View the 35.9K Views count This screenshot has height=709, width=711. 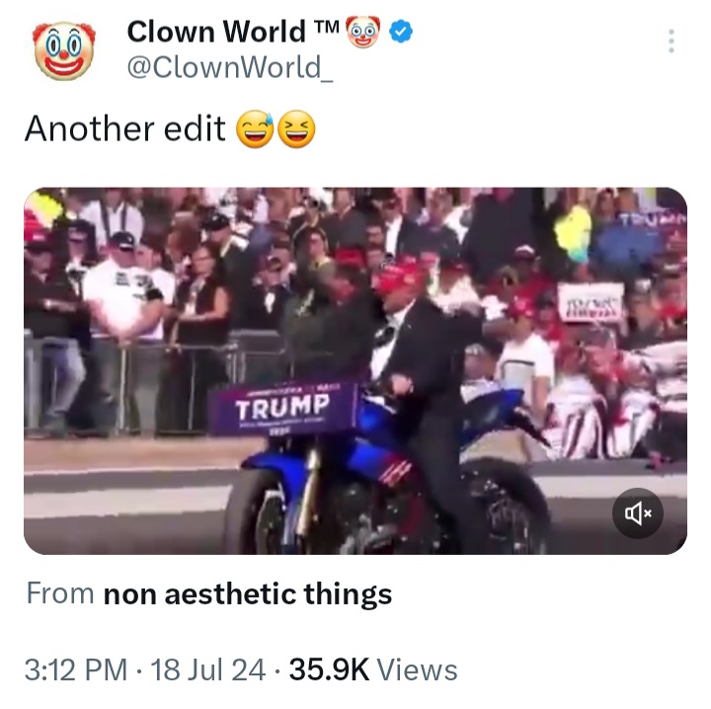(x=374, y=670)
